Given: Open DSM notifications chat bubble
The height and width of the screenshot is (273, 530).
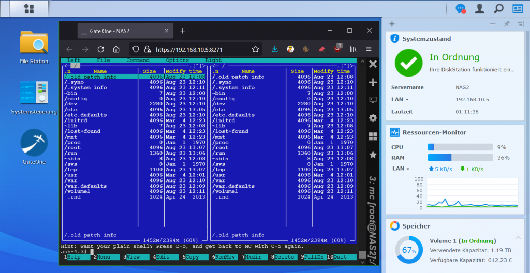Looking at the screenshot, I should pyautogui.click(x=460, y=8).
